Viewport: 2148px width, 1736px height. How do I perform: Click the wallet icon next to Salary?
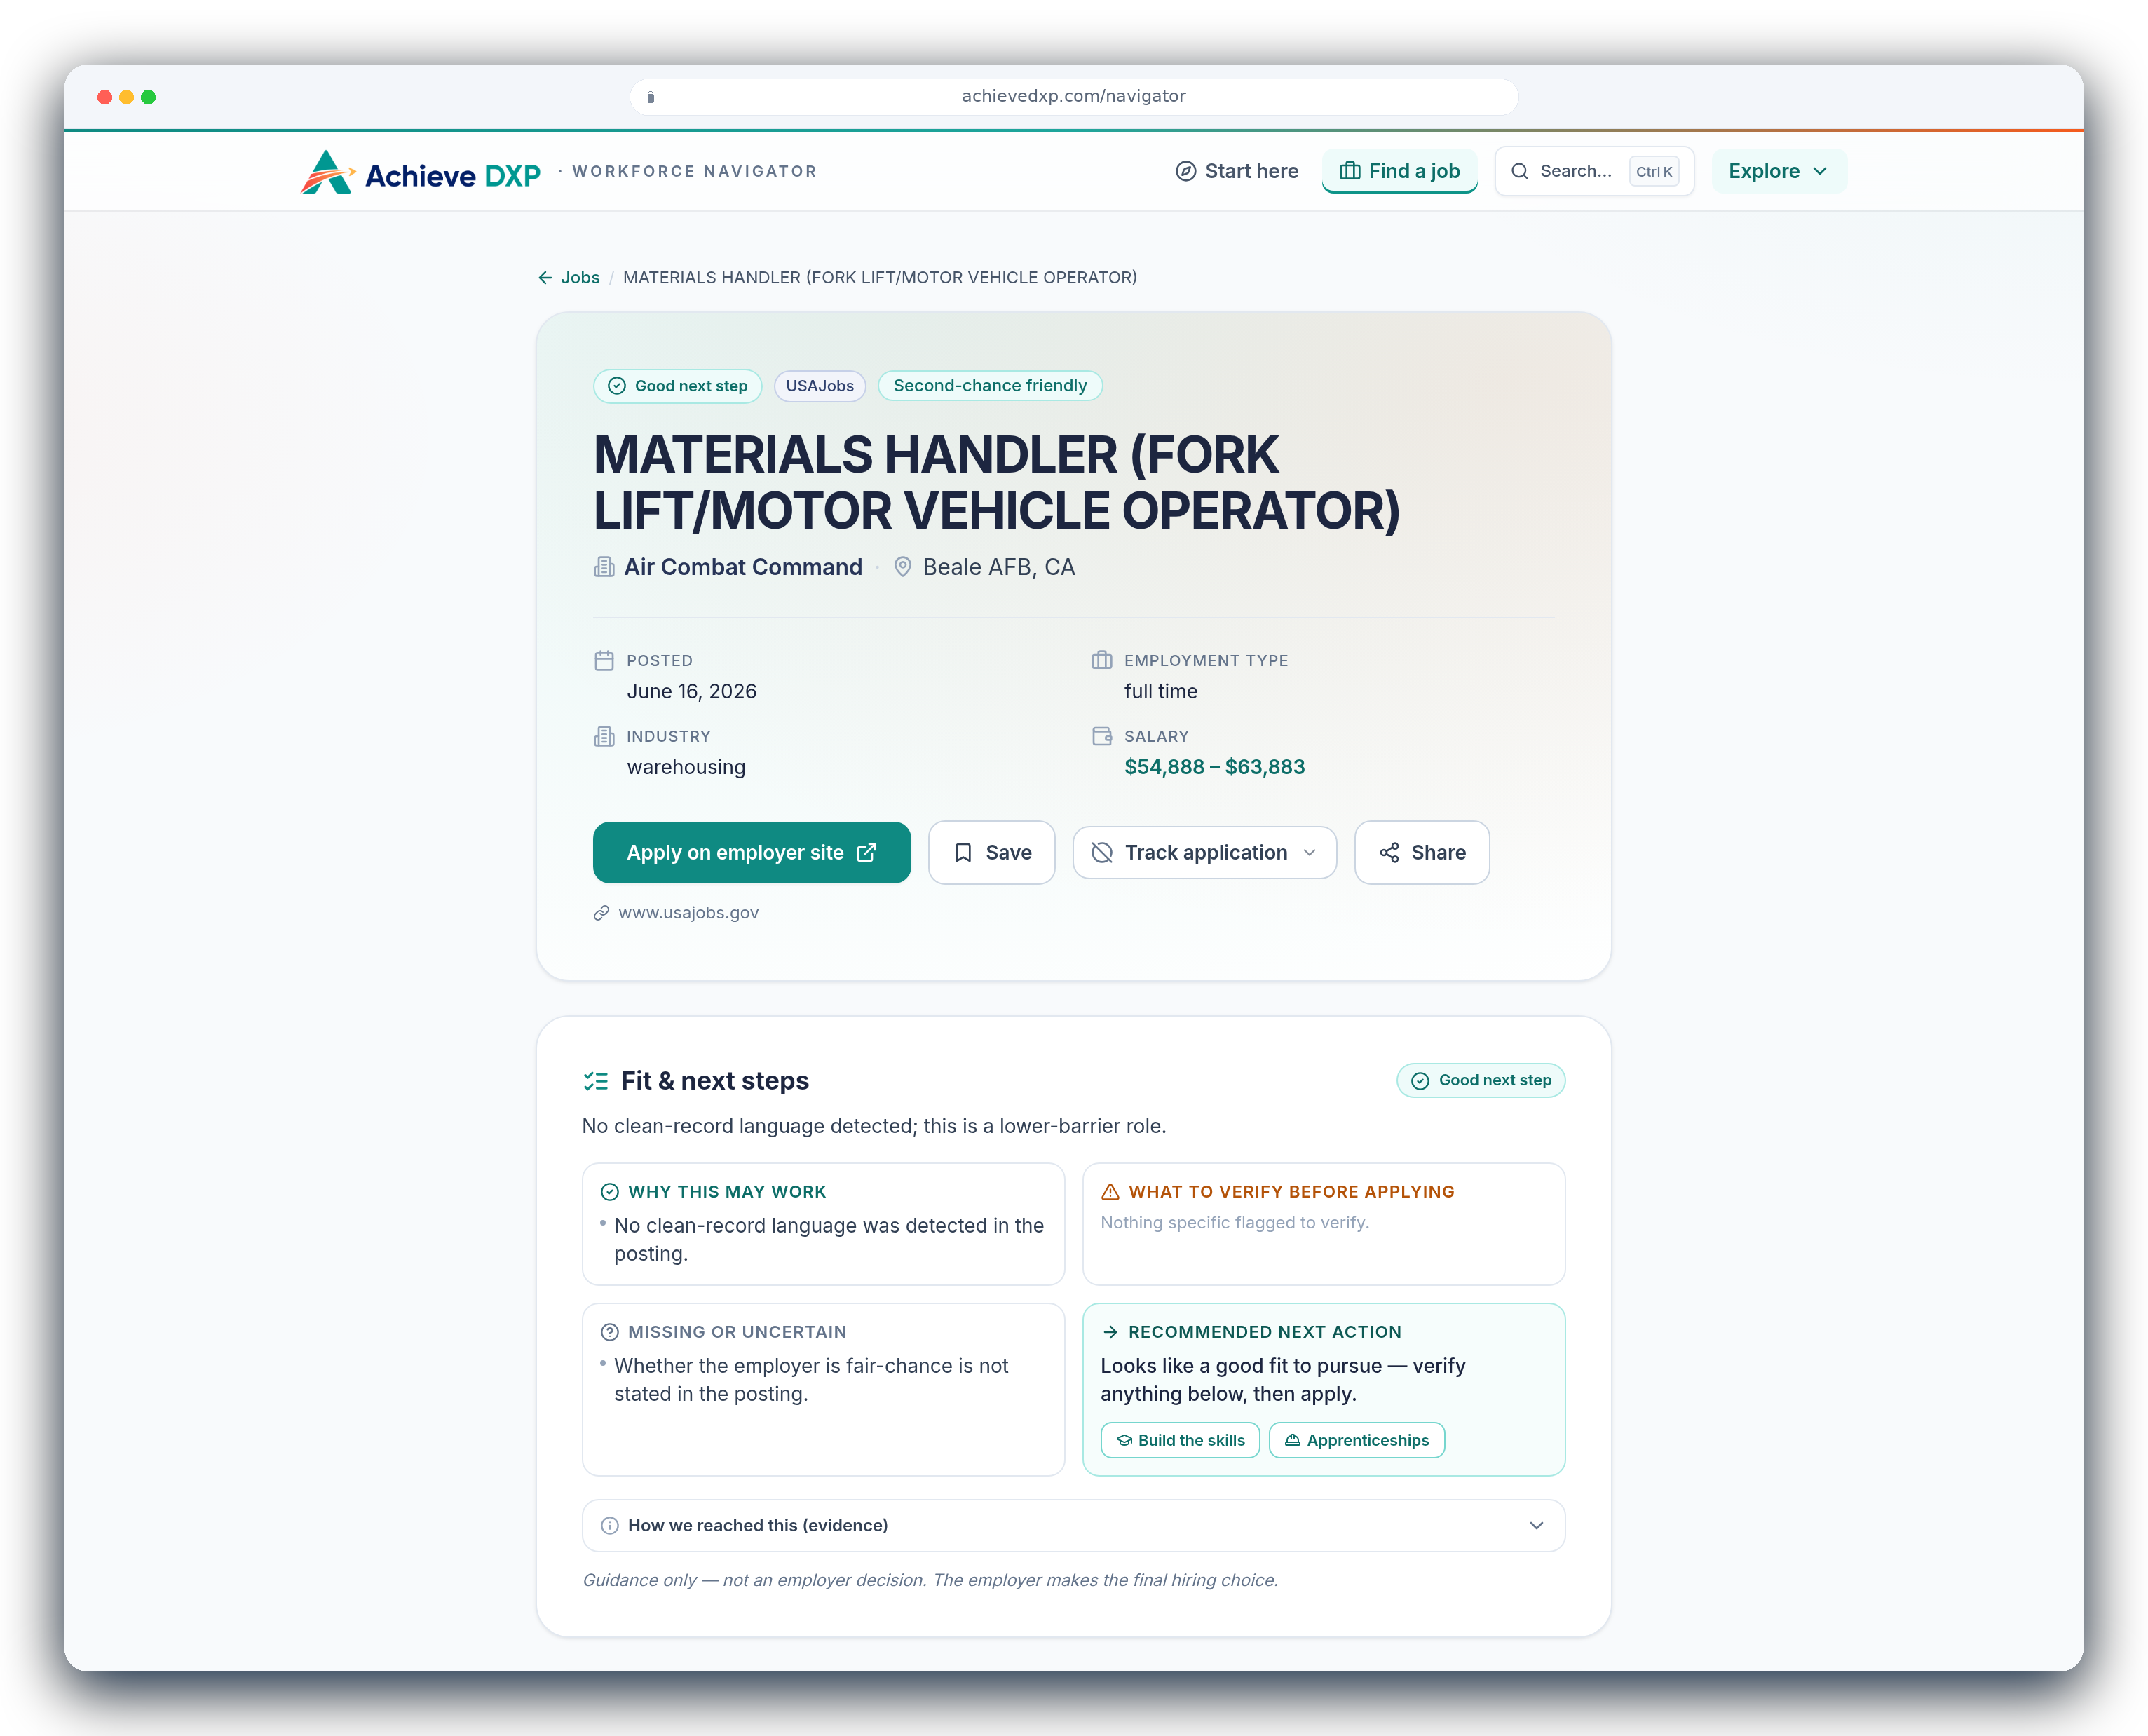[1102, 736]
